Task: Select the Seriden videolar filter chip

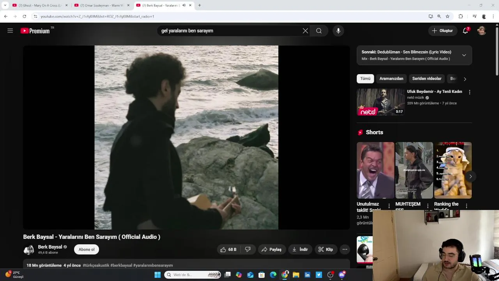Action: click(427, 78)
